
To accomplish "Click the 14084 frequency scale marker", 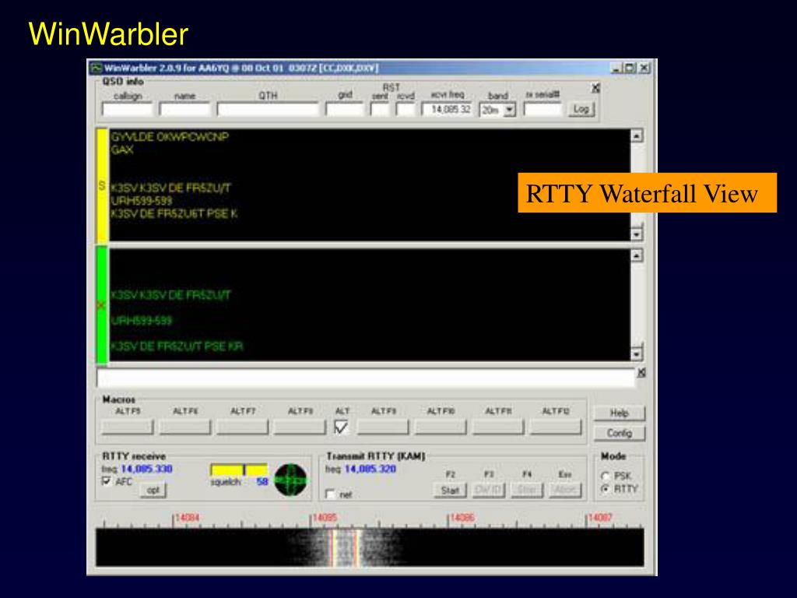I will [x=187, y=518].
